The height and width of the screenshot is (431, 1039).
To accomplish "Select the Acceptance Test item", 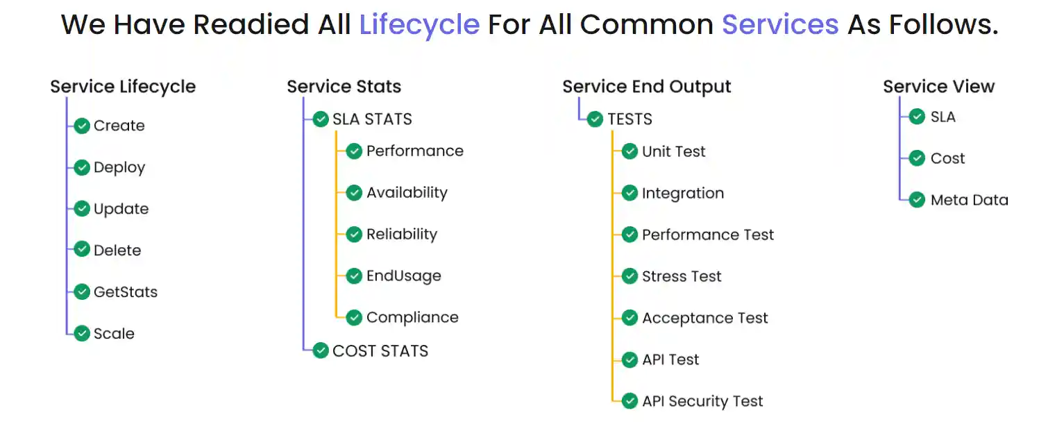I will (x=704, y=318).
